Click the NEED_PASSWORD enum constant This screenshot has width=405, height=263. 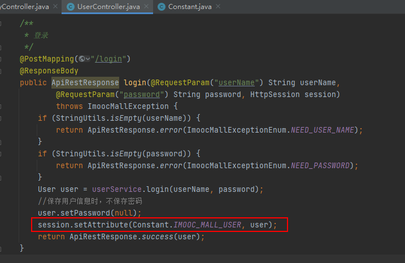tap(320, 165)
